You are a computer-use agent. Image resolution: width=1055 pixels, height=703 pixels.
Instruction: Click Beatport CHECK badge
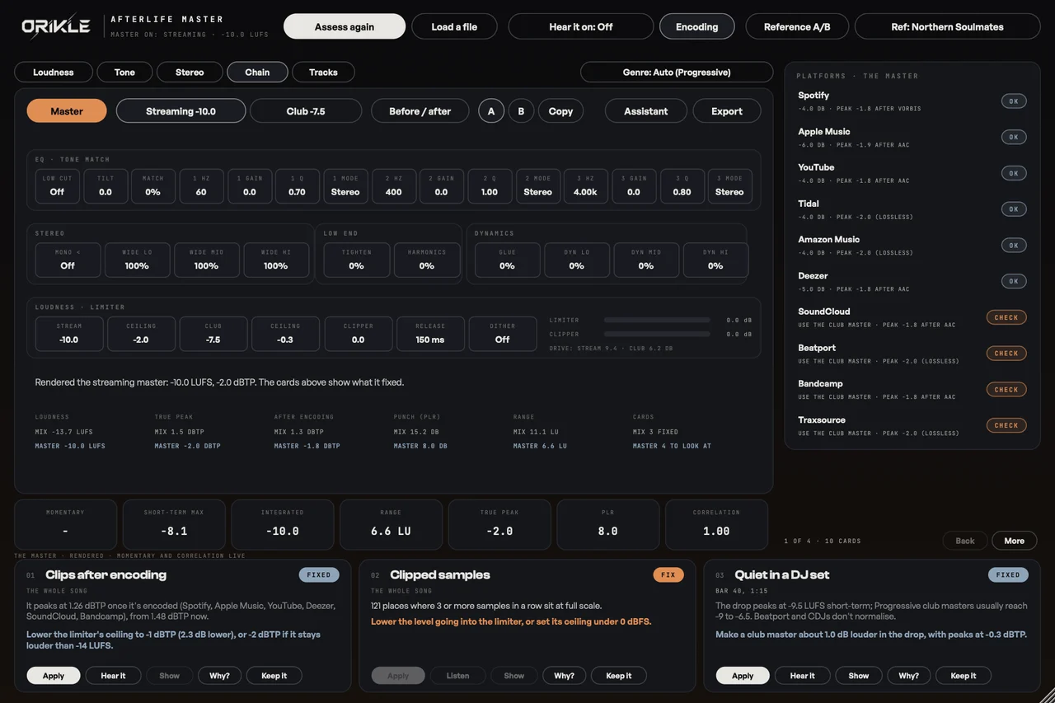click(x=1006, y=354)
